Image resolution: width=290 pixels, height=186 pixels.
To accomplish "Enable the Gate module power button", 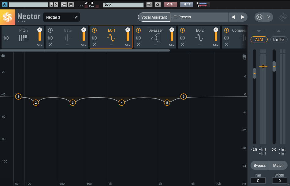I will 50,30.
